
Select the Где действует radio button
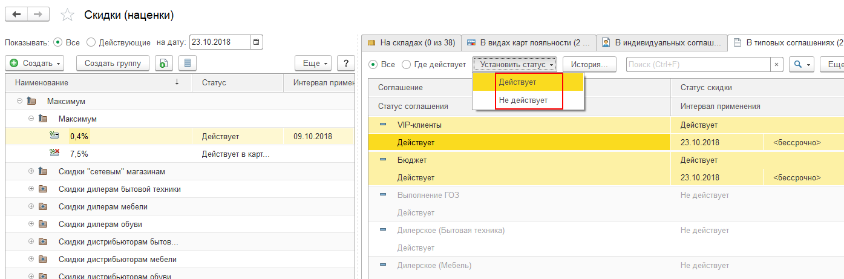click(x=406, y=64)
